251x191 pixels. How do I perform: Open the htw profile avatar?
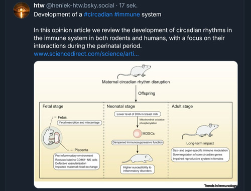coord(22,10)
